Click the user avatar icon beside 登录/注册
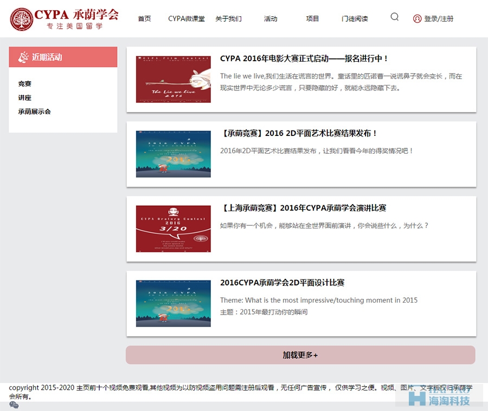This screenshot has height=411, width=488. [417, 18]
